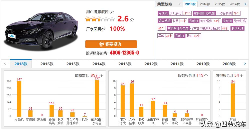Click the 服务收费 bar showing 11
This screenshot has width=250, height=131.
[141, 112]
